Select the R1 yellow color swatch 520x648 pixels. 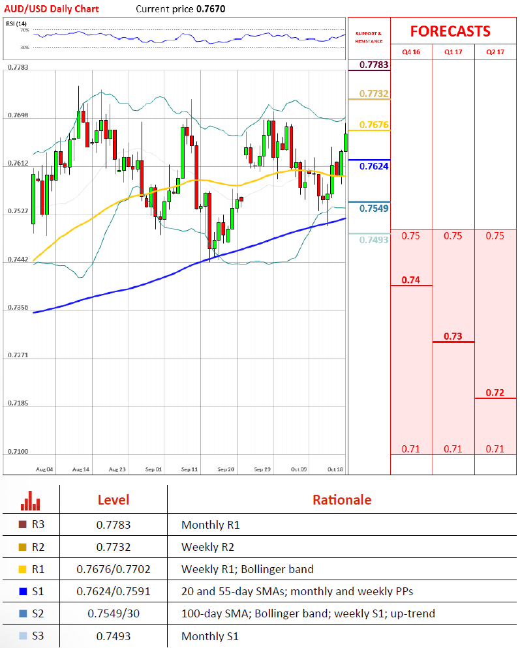pyautogui.click(x=23, y=570)
